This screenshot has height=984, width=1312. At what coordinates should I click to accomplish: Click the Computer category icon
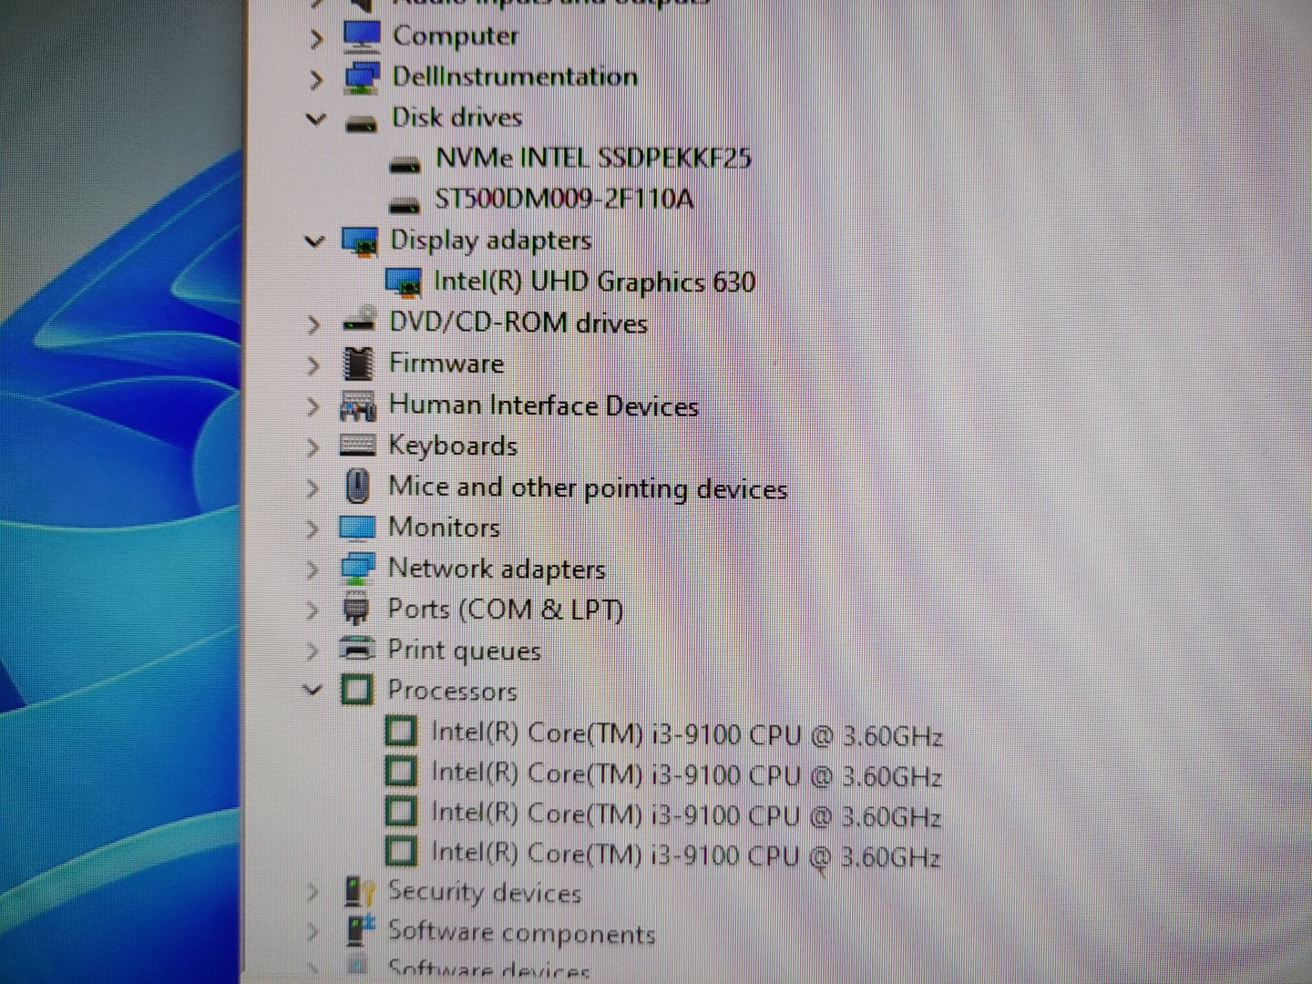(x=362, y=36)
